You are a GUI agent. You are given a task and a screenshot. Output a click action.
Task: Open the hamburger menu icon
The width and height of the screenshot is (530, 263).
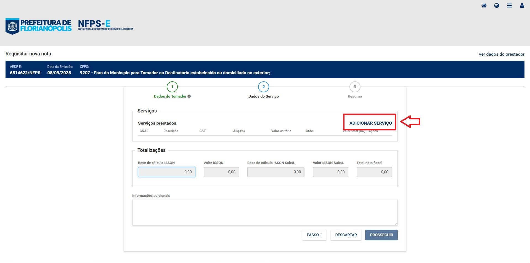pyautogui.click(x=509, y=6)
